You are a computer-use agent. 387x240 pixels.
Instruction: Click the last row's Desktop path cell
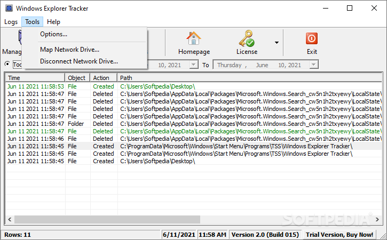(157, 161)
